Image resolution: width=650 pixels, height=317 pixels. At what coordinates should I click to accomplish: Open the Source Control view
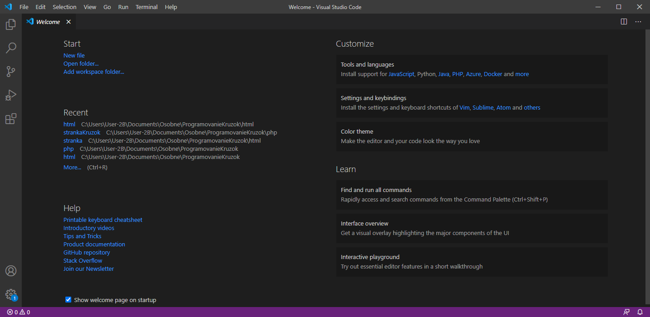pyautogui.click(x=11, y=72)
